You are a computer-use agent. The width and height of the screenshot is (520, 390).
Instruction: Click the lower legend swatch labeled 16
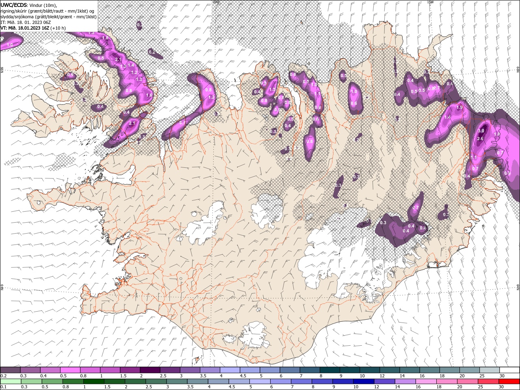pos(426,381)
